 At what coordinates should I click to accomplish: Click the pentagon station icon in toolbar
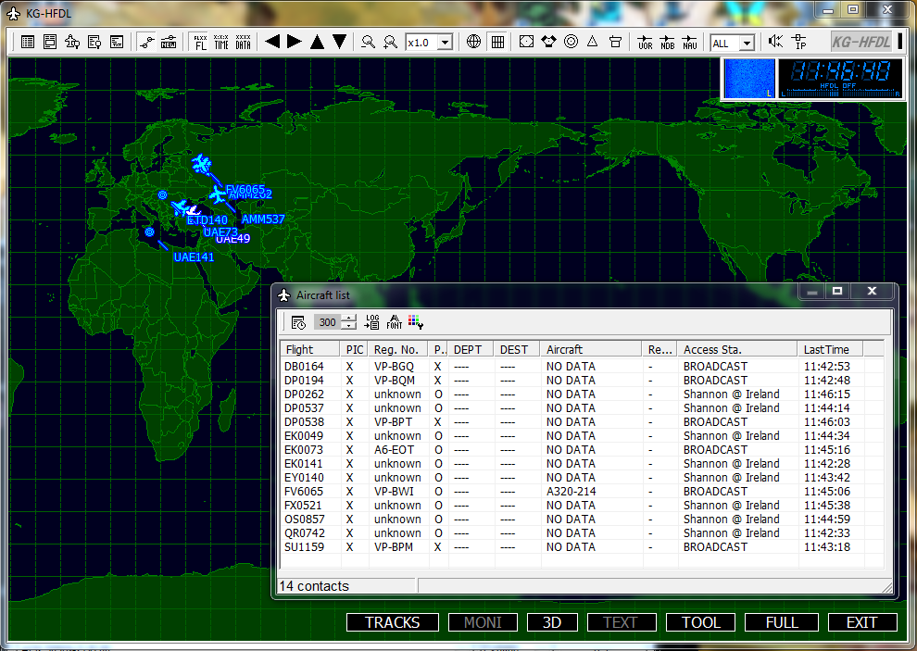(548, 42)
